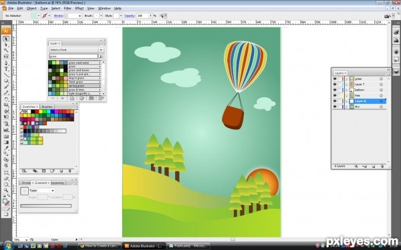Select the Paintbrush tool
Viewport: 401px width, 250px height.
pyautogui.click(x=6, y=87)
